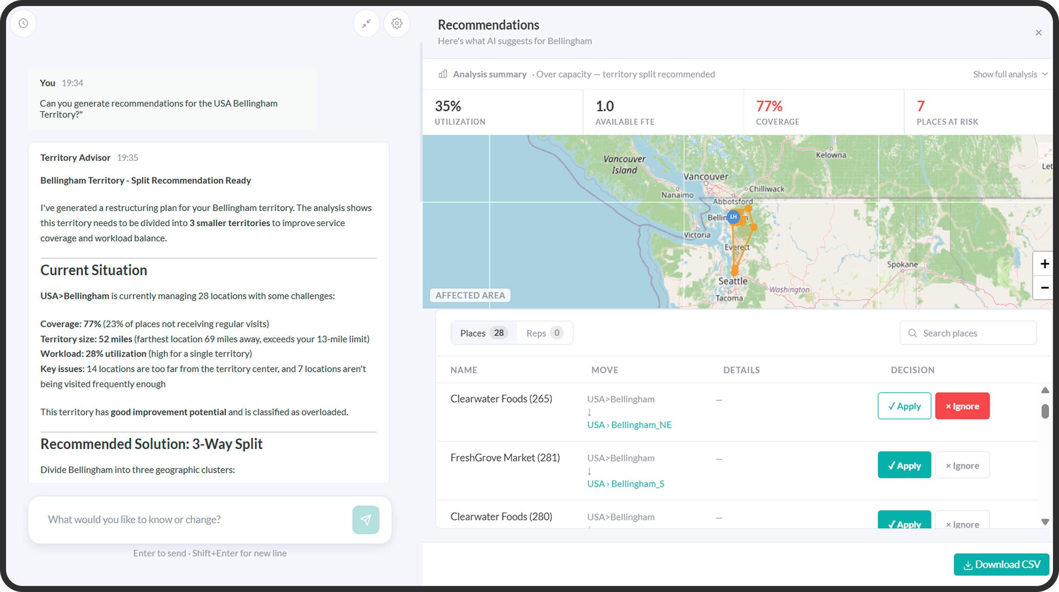Select the Places tab
The width and height of the screenshot is (1059, 592).
(483, 333)
